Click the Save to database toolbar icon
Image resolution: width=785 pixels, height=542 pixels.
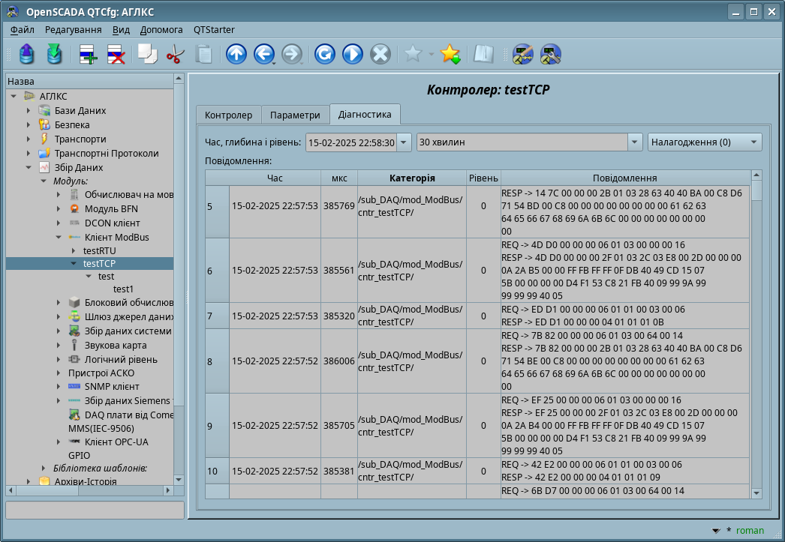(x=54, y=54)
